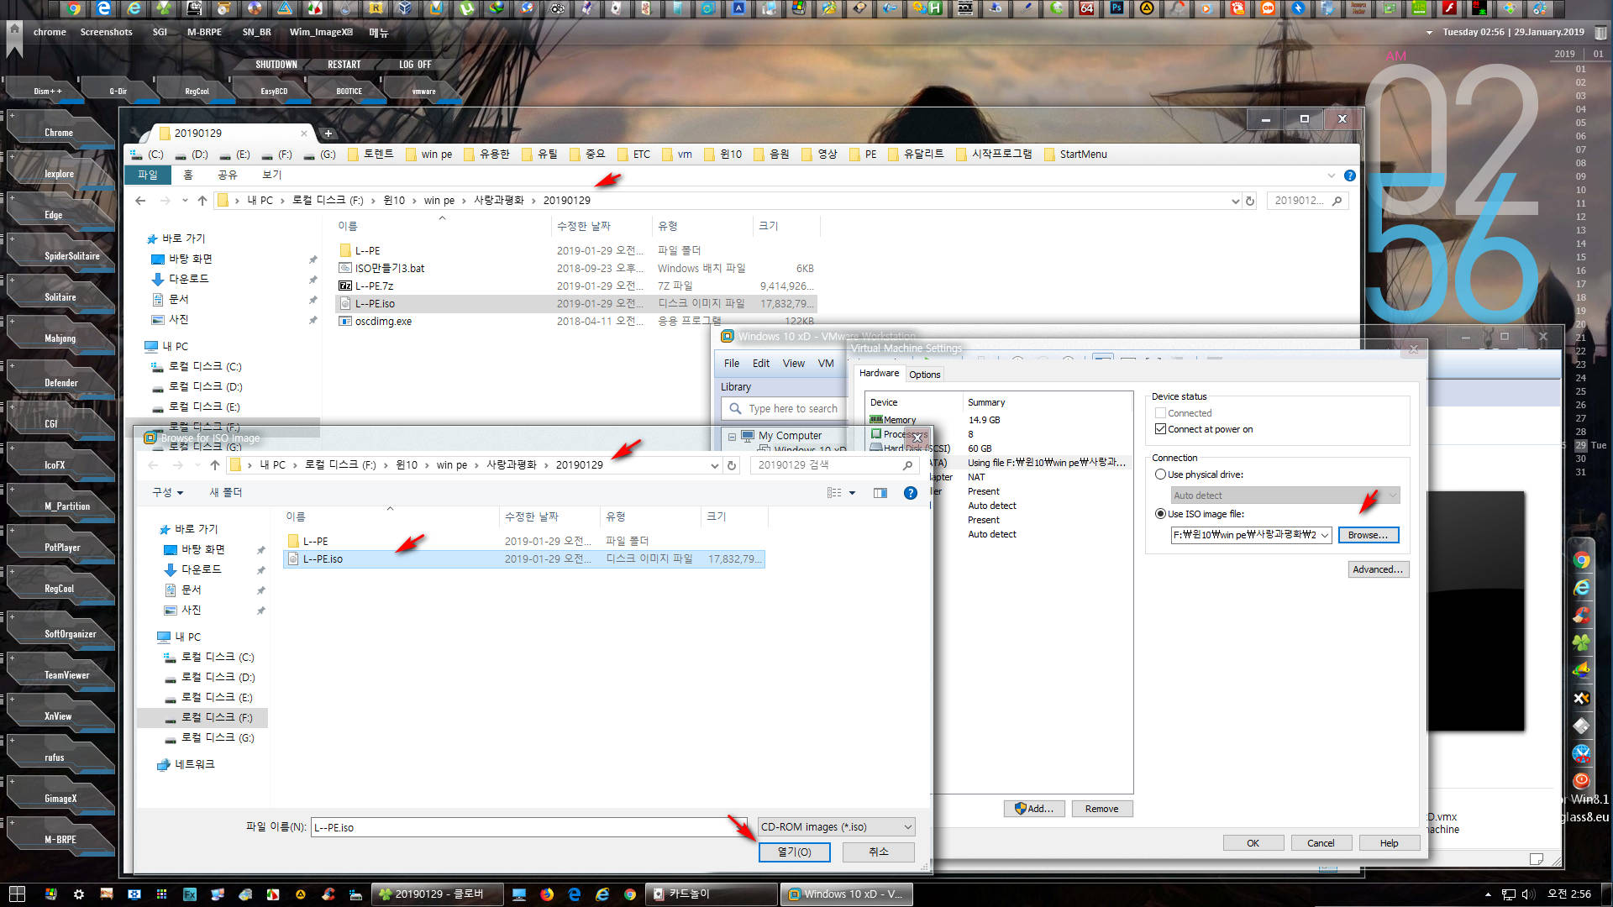
Task: Click 취소 cancel button in browse dialog
Action: (x=879, y=852)
